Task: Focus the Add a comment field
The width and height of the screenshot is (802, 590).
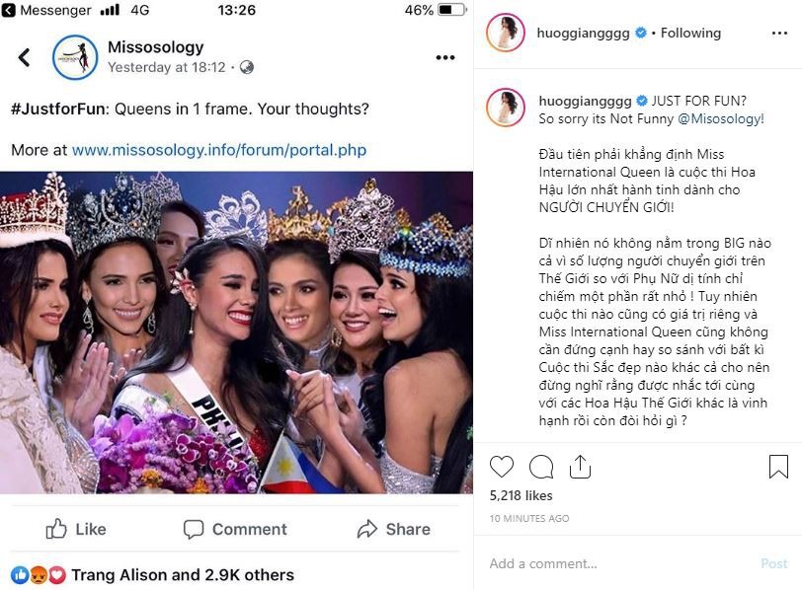Action: click(x=612, y=563)
